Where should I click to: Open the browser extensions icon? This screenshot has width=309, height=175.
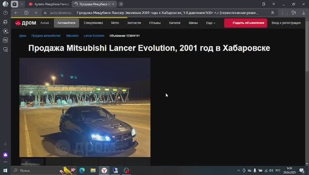point(294,13)
